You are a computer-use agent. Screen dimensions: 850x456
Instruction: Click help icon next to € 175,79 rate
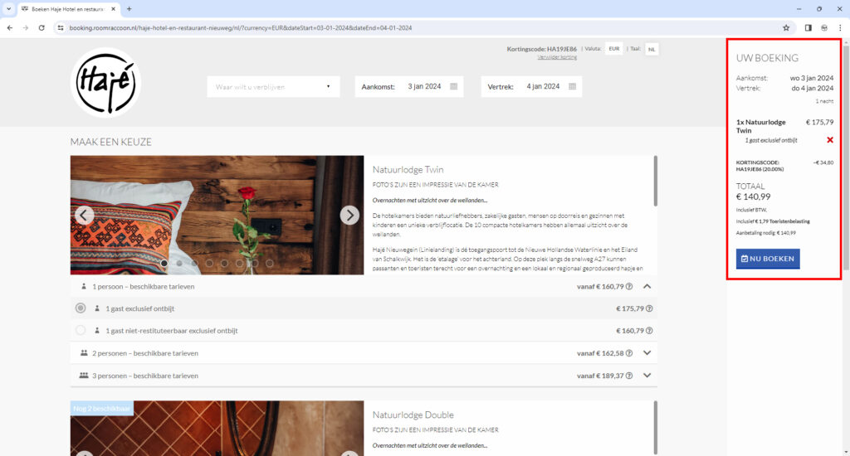pyautogui.click(x=649, y=308)
